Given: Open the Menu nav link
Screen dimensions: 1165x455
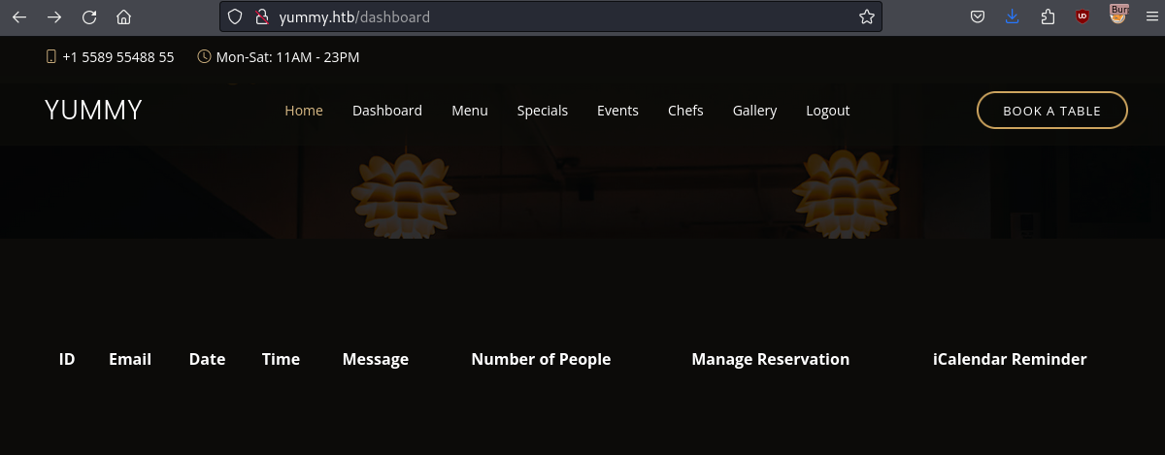Looking at the screenshot, I should [x=469, y=111].
